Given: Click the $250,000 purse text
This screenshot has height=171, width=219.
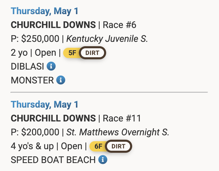Looking at the screenshot, I should (x=40, y=39).
